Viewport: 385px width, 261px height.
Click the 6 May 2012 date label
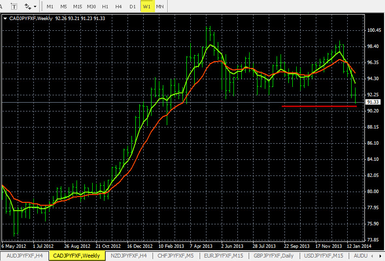tap(14, 246)
